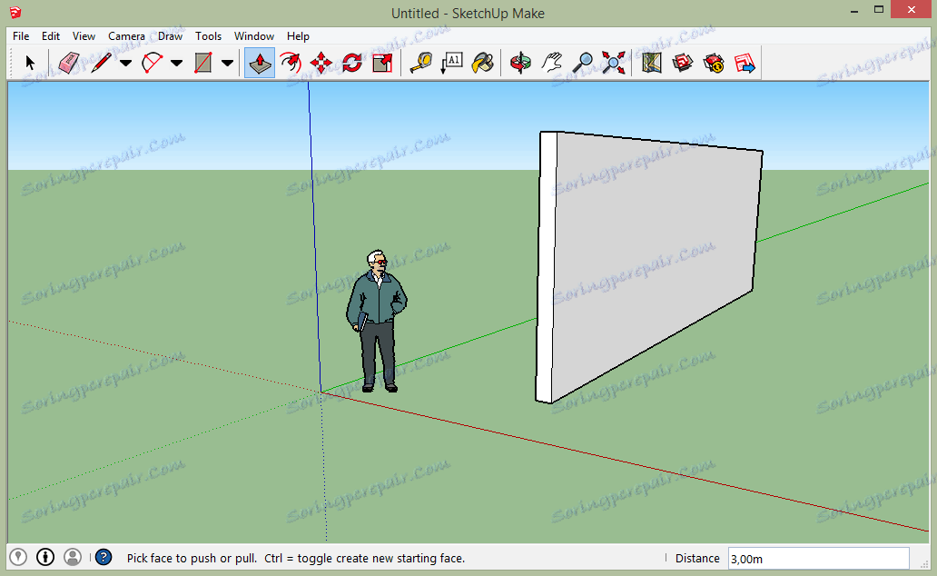Image resolution: width=937 pixels, height=576 pixels.
Task: Activate the Push/Pull tool
Action: click(260, 63)
